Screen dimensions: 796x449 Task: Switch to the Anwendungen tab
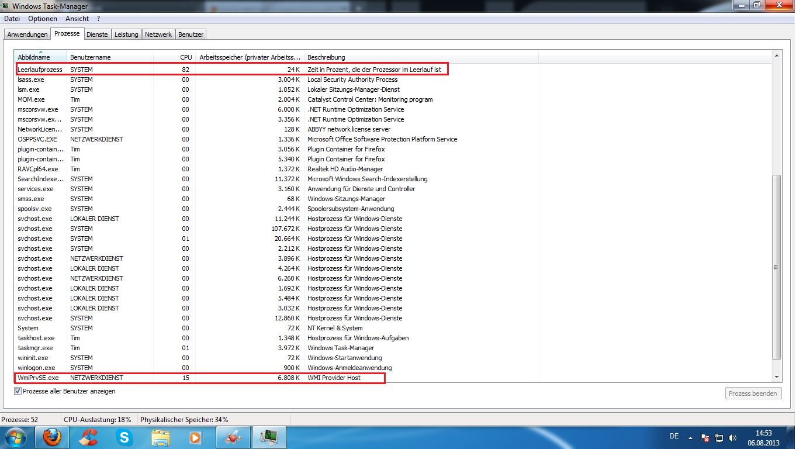tap(27, 34)
